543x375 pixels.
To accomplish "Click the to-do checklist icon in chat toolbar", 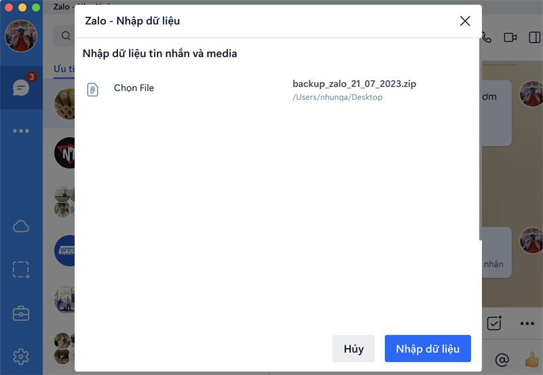I will (494, 323).
